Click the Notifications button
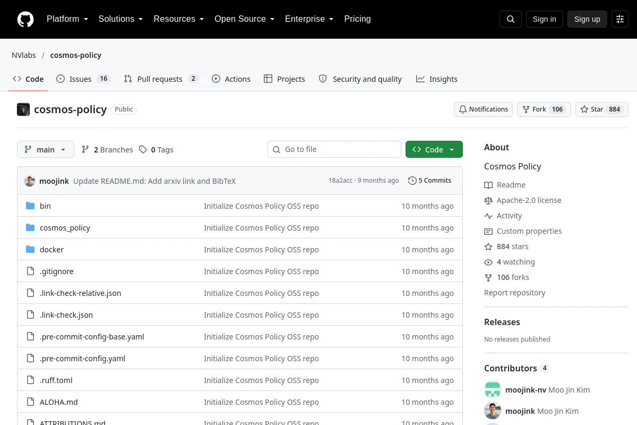This screenshot has height=425, width=637. [x=484, y=109]
